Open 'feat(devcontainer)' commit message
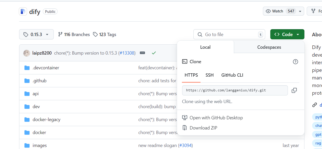This screenshot has width=322, height=149. coord(157,68)
